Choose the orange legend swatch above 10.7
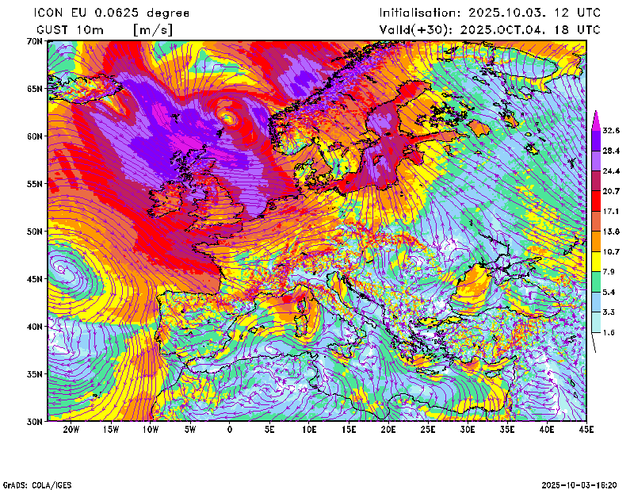 596,242
